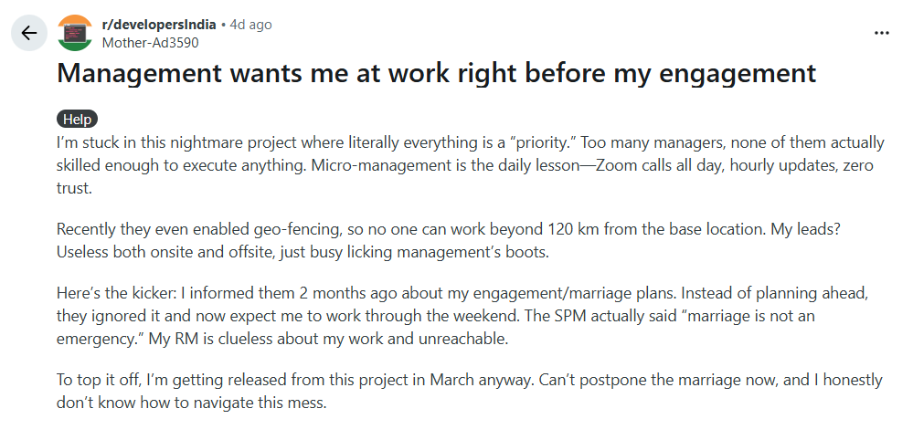This screenshot has height=440, width=913.
Task: Open the r/developersIndia community avatar
Action: pos(75,34)
